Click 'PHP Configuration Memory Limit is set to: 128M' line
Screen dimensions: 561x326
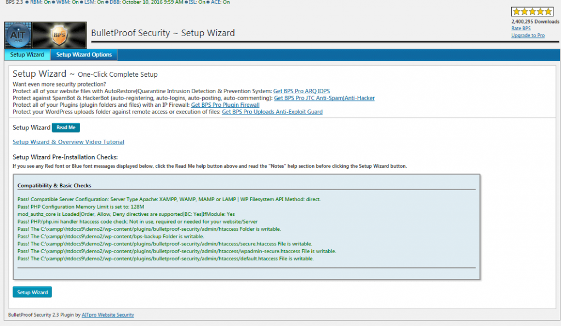[81, 207]
